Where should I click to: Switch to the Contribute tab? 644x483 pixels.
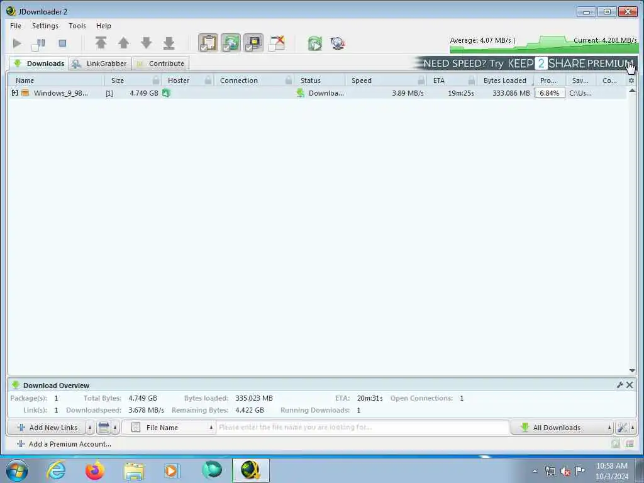pyautogui.click(x=160, y=64)
